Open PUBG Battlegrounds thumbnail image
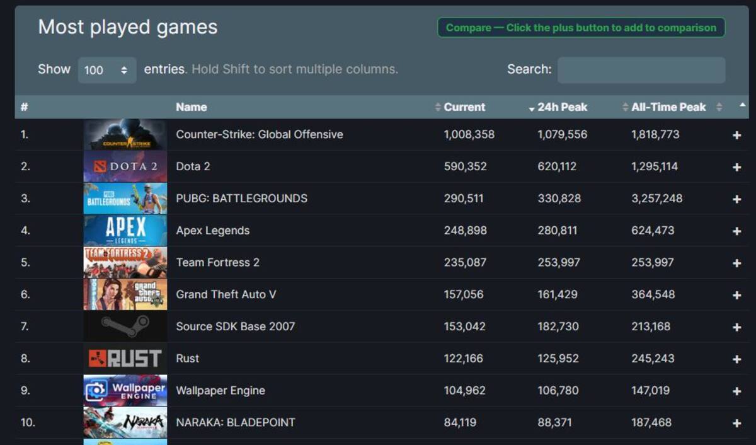Viewport: 756px width, 445px height. tap(125, 199)
